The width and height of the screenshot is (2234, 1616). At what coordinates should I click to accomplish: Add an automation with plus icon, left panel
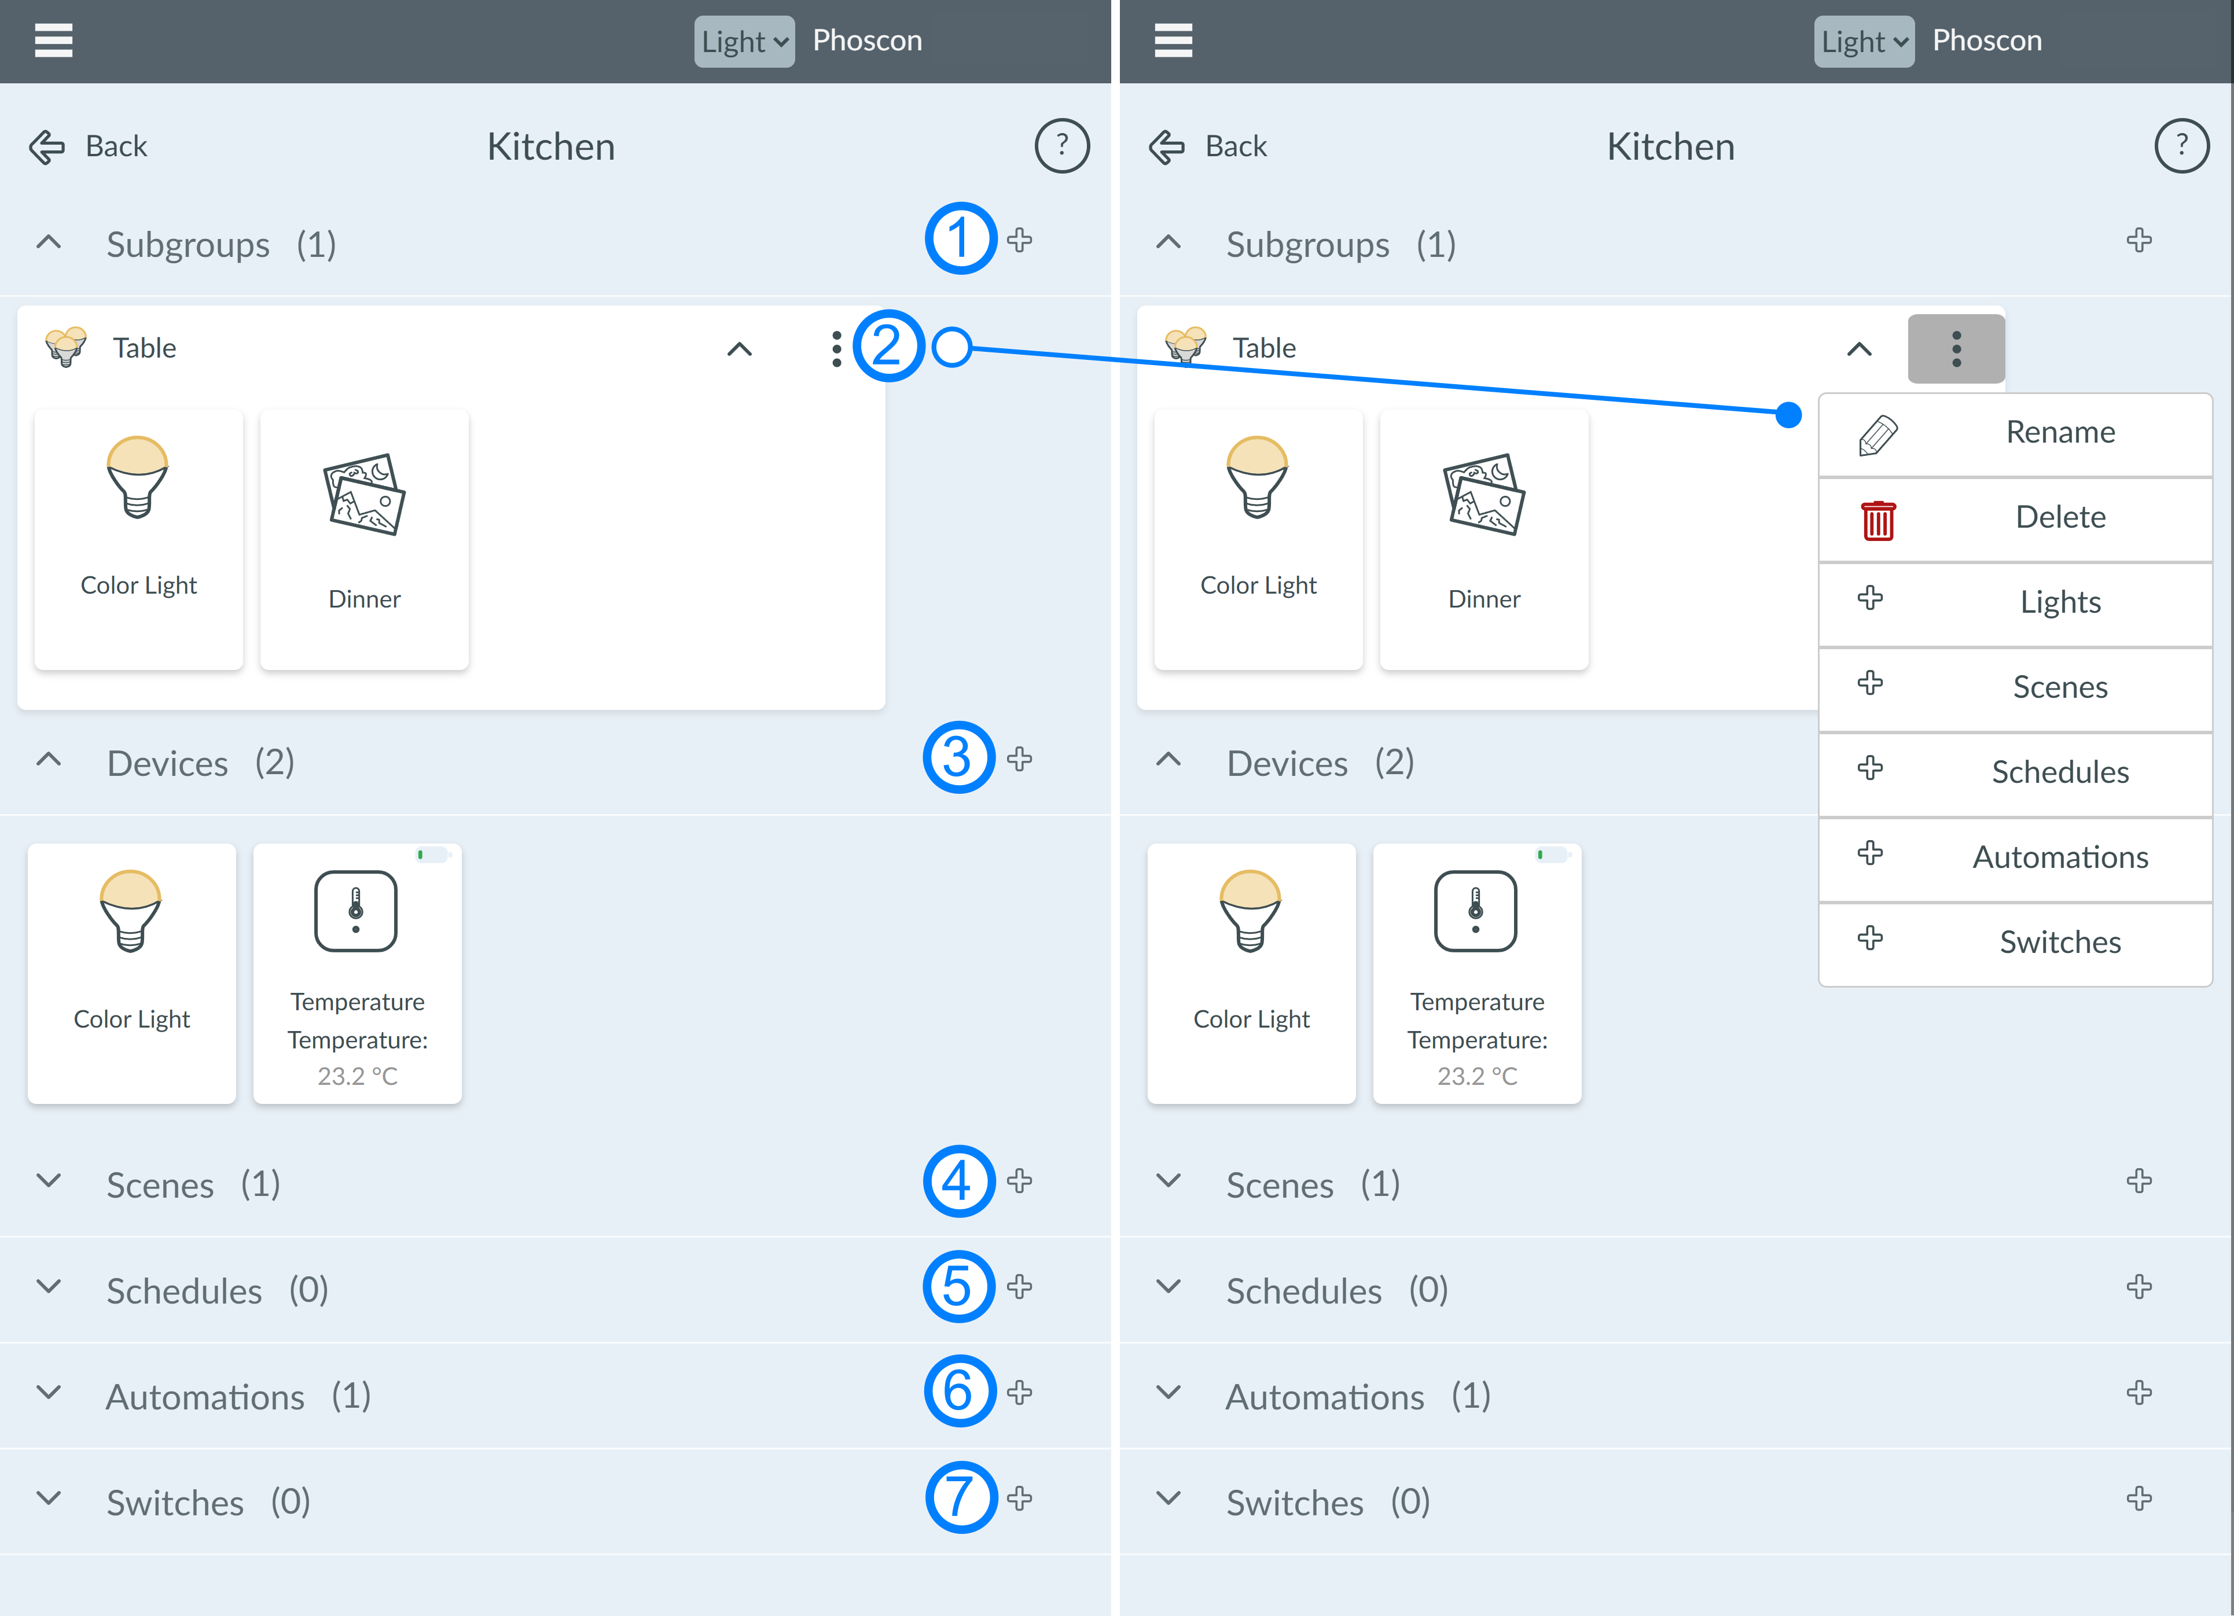tap(1020, 1393)
